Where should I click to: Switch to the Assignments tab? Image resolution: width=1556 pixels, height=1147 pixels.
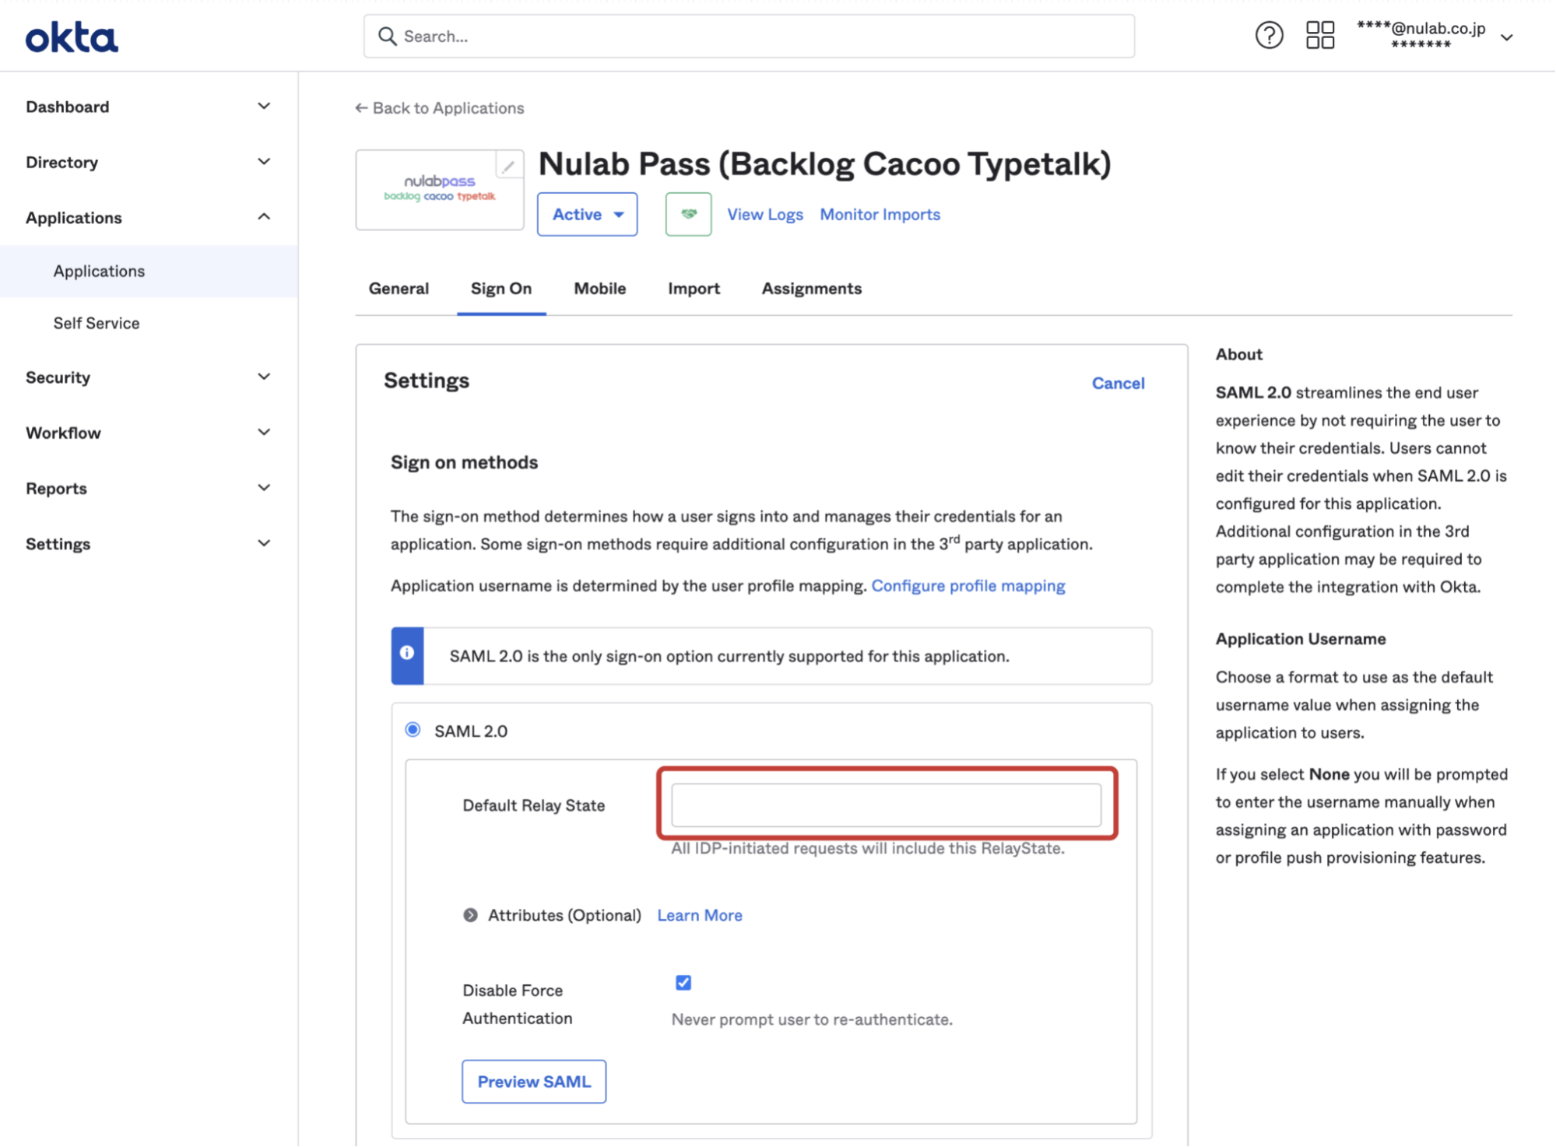(x=811, y=289)
